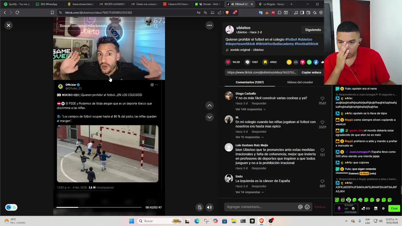
Task: Open the Windows Start menu
Action: 132,221
